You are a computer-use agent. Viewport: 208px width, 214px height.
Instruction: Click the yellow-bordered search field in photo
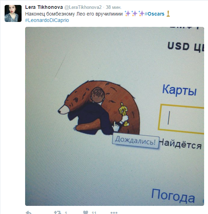[x=181, y=119]
